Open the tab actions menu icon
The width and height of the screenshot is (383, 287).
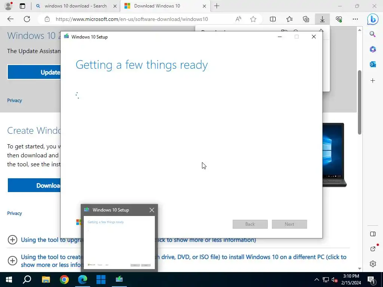[x=22, y=6]
